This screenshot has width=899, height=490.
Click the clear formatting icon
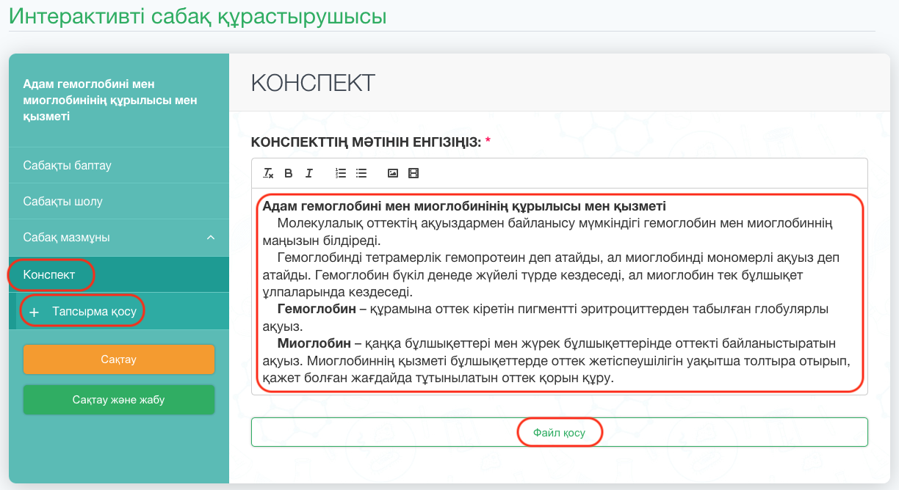[x=268, y=174]
